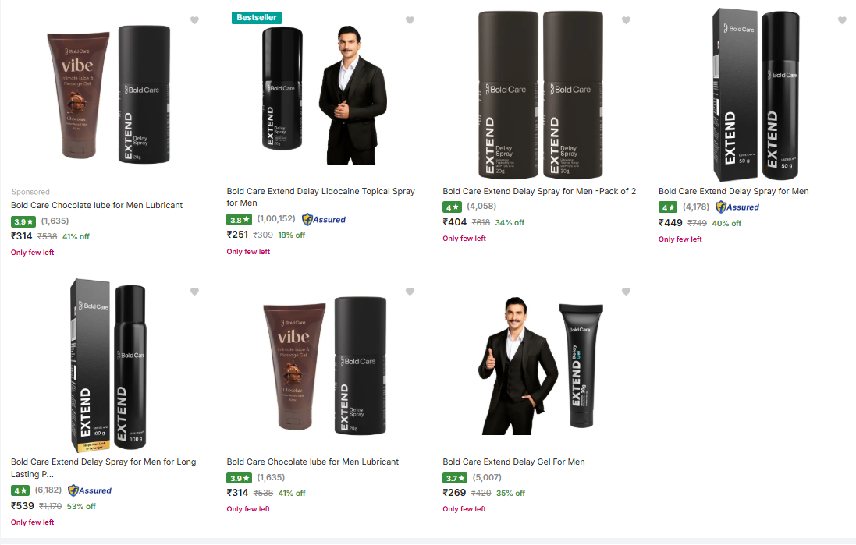Wishlist the 100 g Long Lasting spray
Screen dimensions: 856x545
pos(194,292)
